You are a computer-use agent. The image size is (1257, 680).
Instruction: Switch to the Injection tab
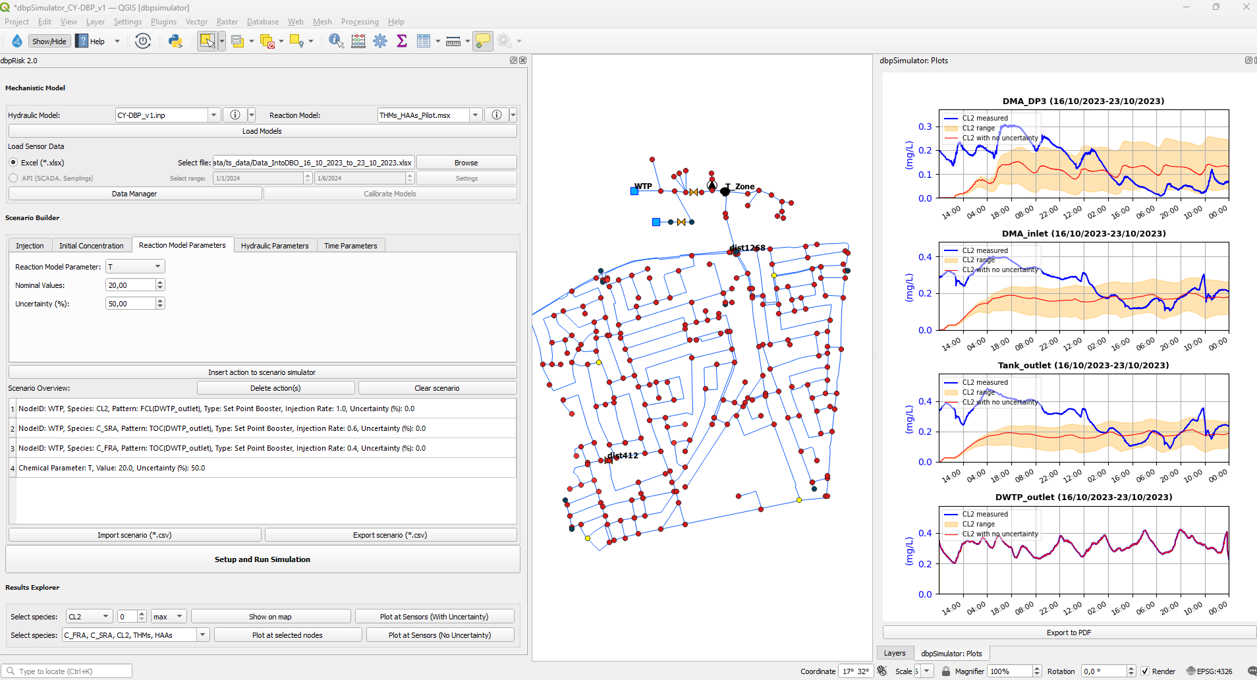click(30, 246)
